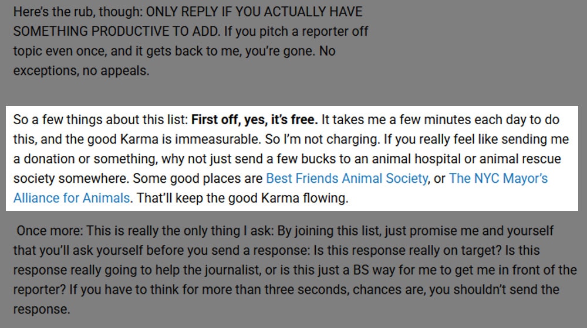This screenshot has width=587, height=328.
Task: Click the final word "response." of the last paragraph
Action: pyautogui.click(x=42, y=310)
